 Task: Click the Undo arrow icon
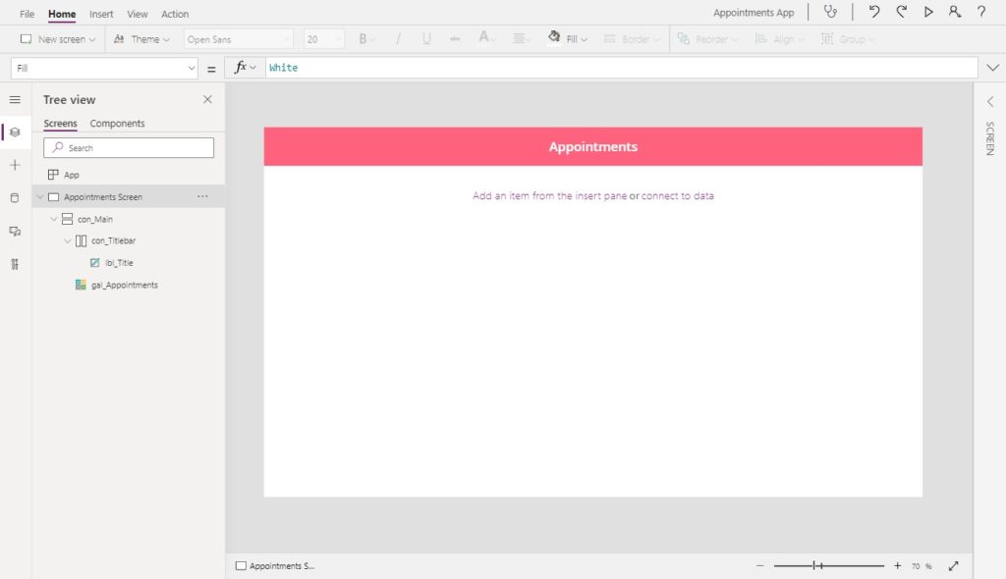click(873, 12)
